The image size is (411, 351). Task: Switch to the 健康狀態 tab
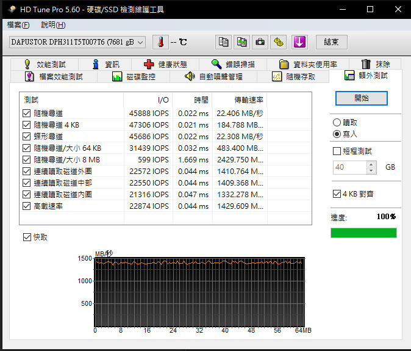pos(165,64)
